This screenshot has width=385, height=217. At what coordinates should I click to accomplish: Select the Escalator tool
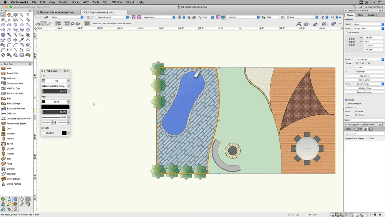(11, 174)
